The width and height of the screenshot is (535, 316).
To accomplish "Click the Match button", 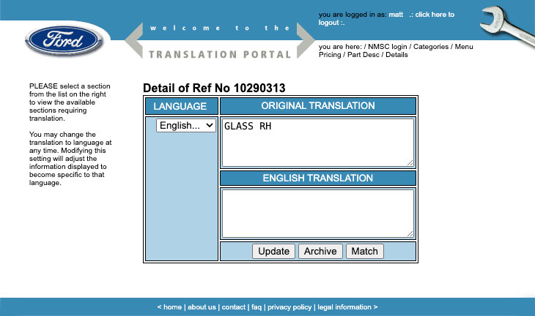I will (365, 252).
